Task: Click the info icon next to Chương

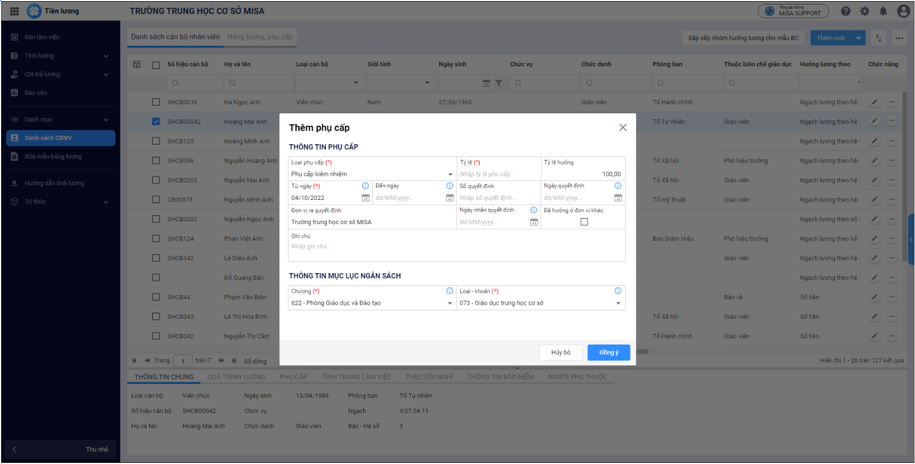Action: coord(449,291)
